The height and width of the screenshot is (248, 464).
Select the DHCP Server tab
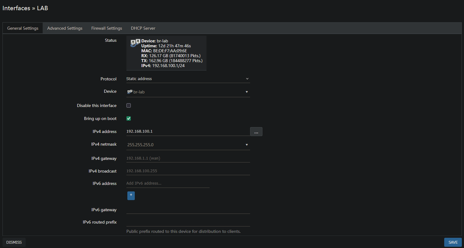(x=143, y=28)
